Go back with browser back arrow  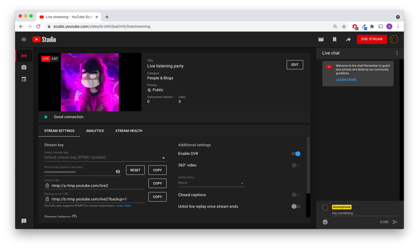[x=21, y=26]
